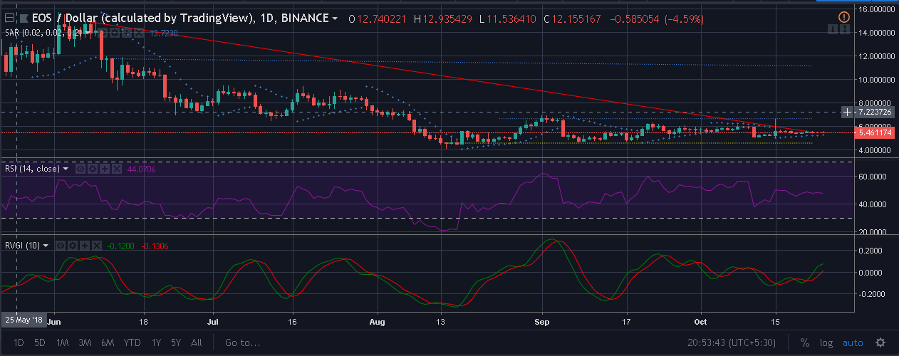Screen dimensions: 899x356
Task: Move the price pane down
Action: tap(833, 29)
